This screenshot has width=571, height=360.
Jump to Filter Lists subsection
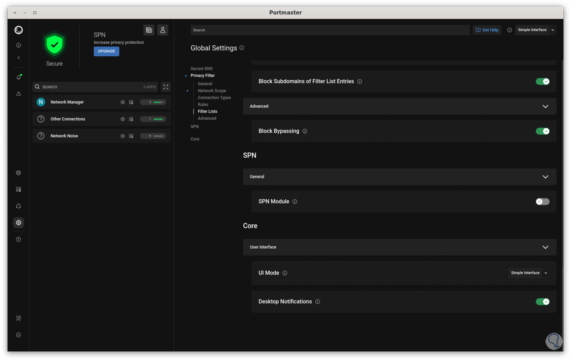208,111
